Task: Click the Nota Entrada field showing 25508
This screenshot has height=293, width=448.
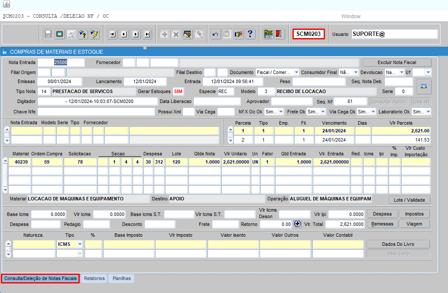Action: click(x=61, y=62)
